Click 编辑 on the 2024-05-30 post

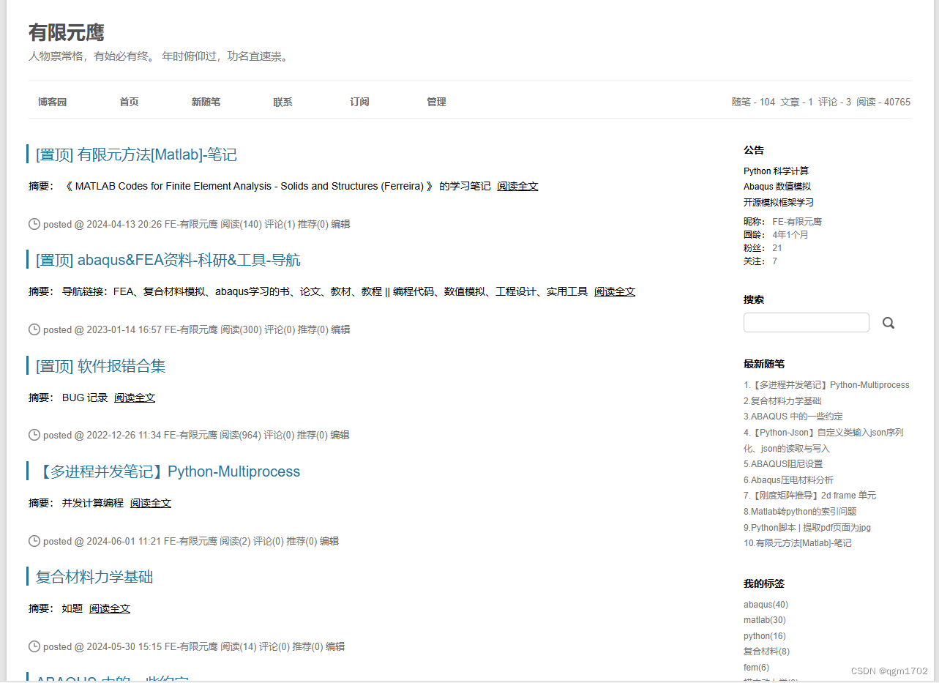(335, 646)
